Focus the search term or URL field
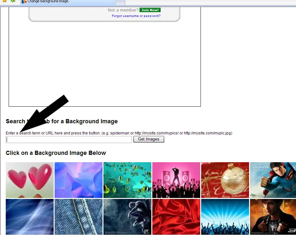Viewport: 296px width, 235px height. click(69, 140)
